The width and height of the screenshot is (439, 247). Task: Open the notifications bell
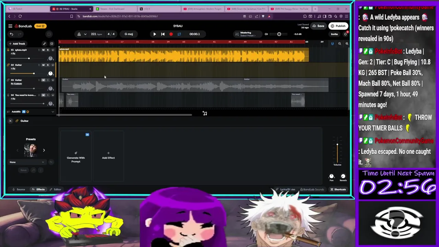(345, 34)
